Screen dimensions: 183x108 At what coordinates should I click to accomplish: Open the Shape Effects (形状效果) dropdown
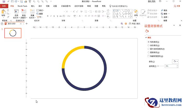tap(153, 17)
